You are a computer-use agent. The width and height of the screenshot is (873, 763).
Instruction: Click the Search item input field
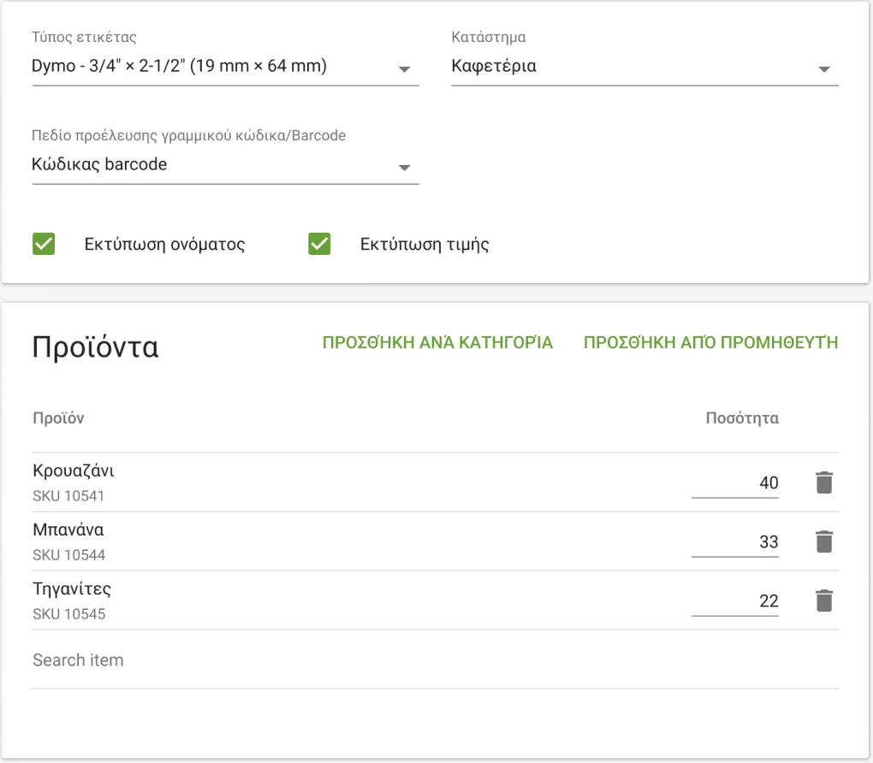click(435, 660)
